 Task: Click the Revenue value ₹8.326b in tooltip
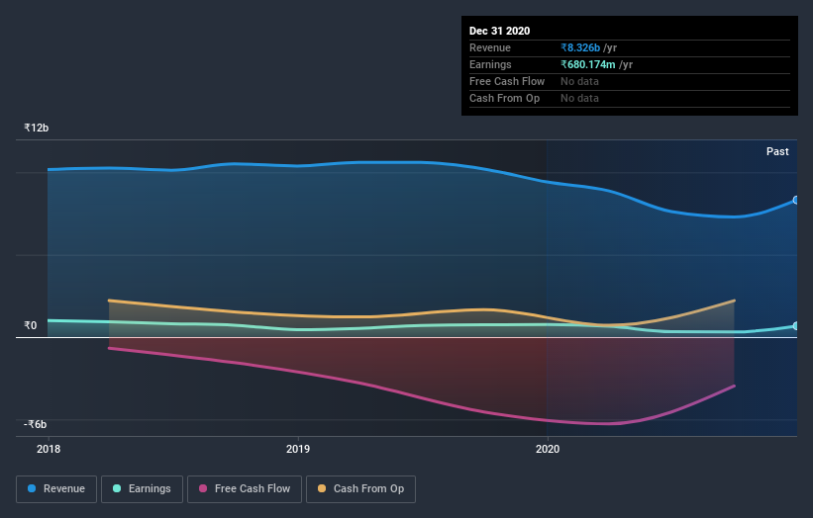(x=580, y=48)
